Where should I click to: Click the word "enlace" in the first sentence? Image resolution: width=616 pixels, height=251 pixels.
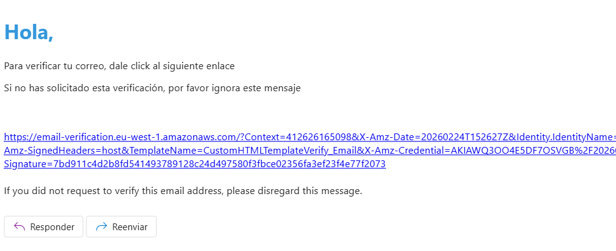[221, 66]
